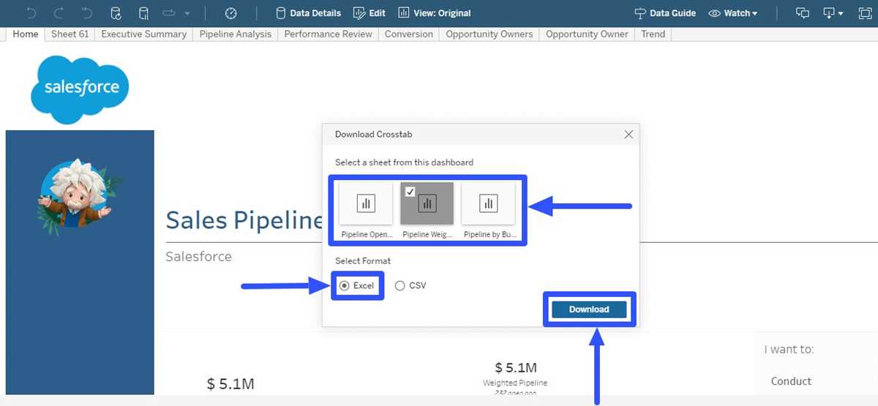The height and width of the screenshot is (406, 878).
Task: Click the Salesforce cloud logo
Action: pos(80,89)
